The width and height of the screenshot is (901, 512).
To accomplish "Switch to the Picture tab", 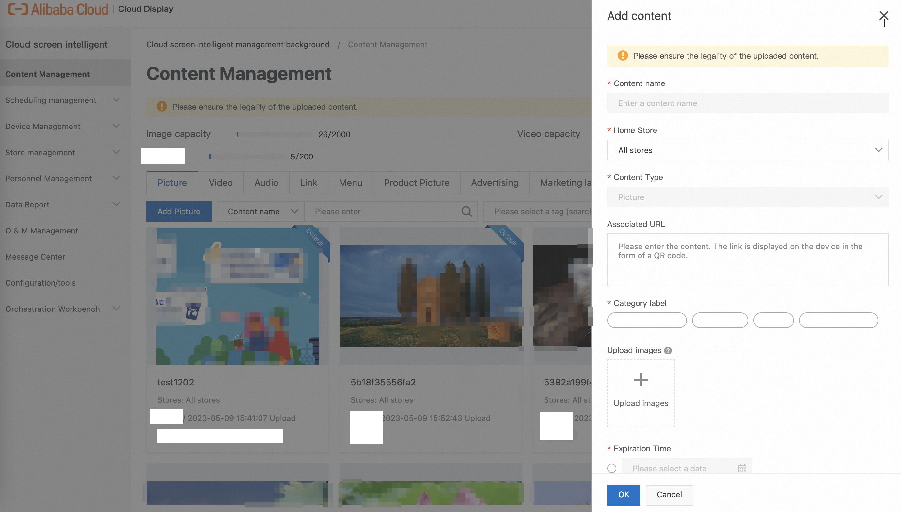I will point(172,183).
